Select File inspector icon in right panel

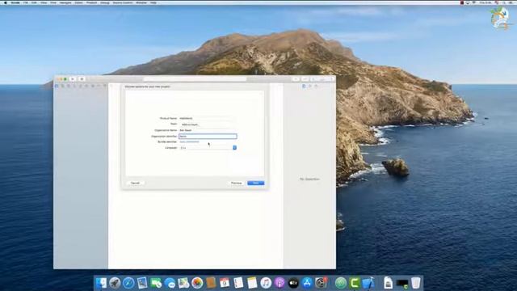tap(304, 86)
